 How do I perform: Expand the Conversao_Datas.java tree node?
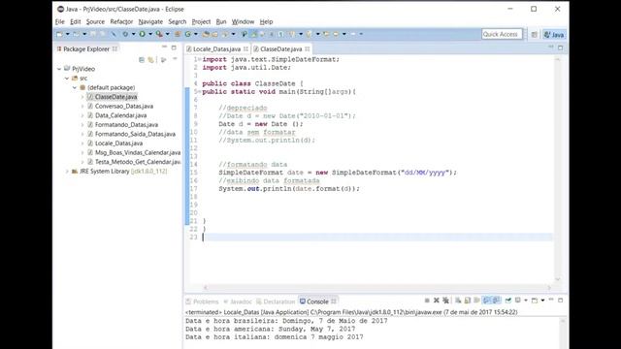coord(82,106)
